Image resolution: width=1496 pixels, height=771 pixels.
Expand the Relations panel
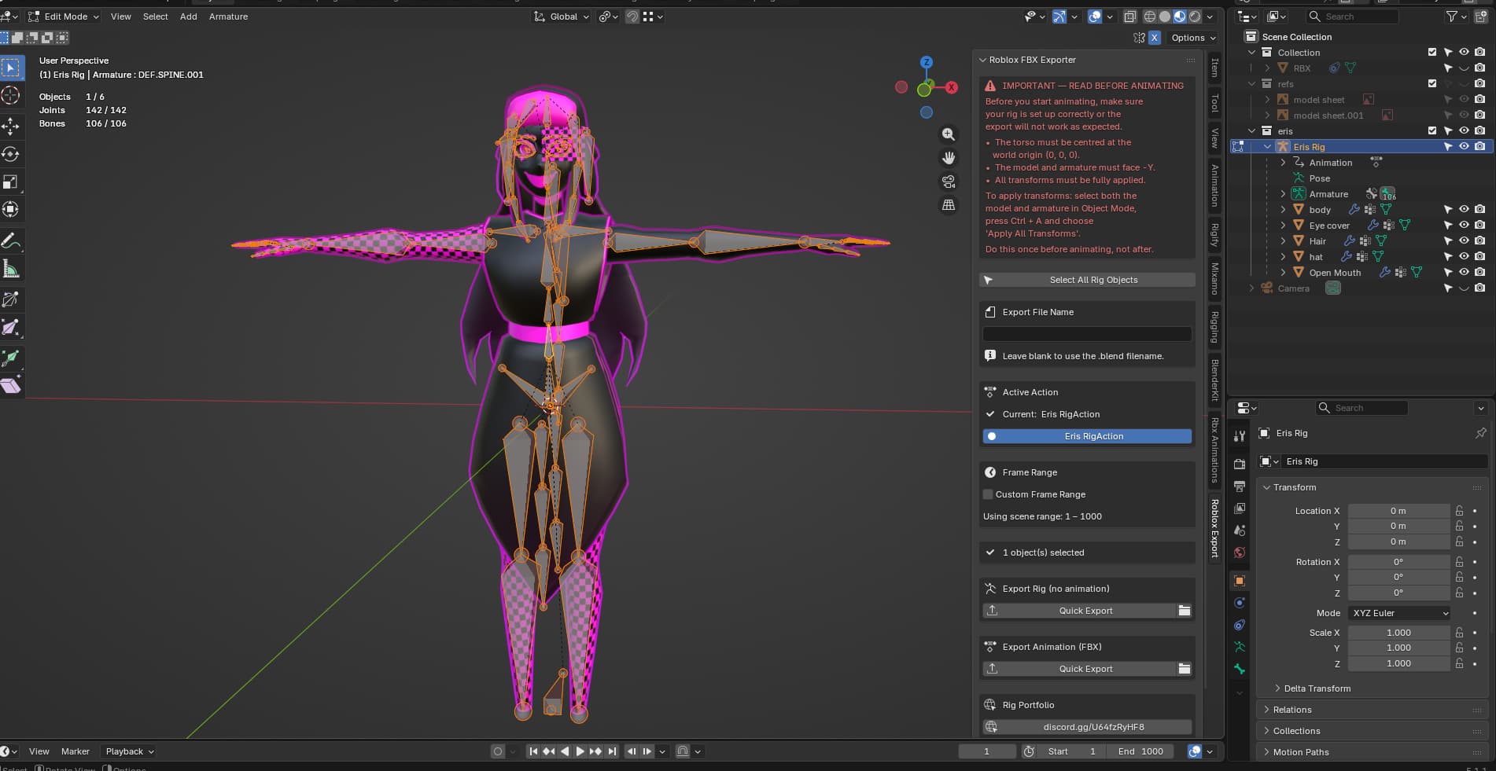click(1291, 710)
